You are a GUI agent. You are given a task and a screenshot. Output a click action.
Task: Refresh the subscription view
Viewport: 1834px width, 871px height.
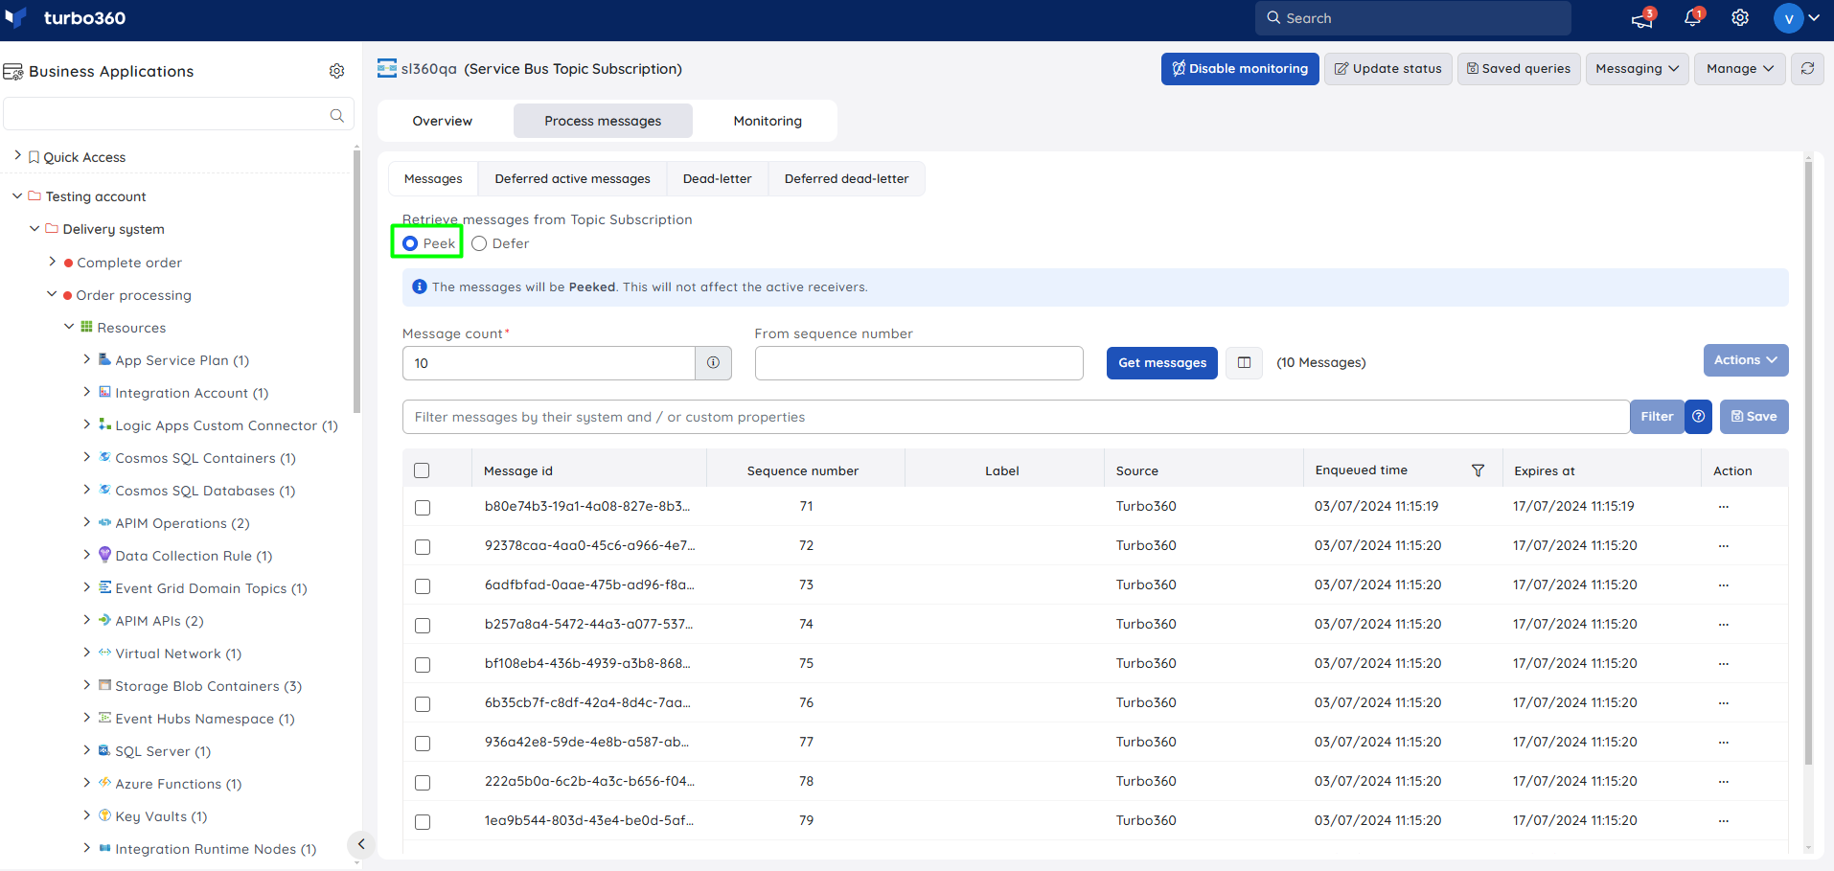1807,69
